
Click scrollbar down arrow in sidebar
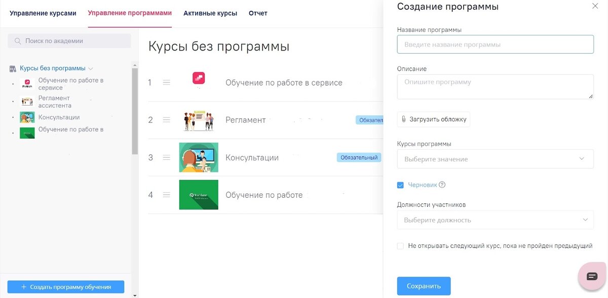(x=135, y=295)
